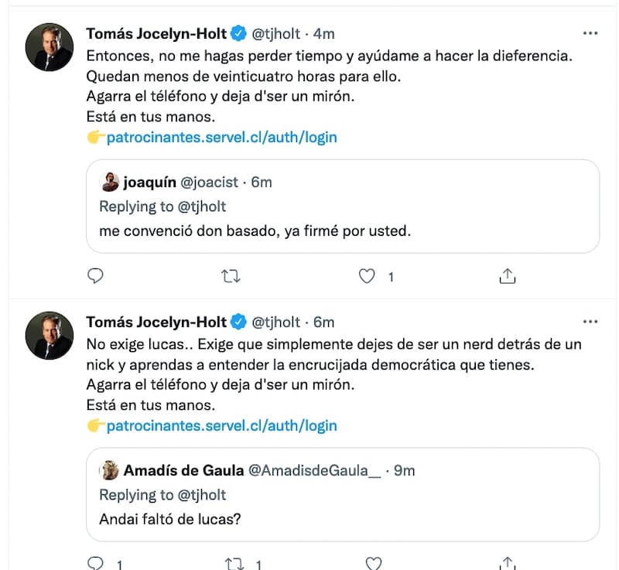This screenshot has height=570, width=619.
Task: Reply to the second tweet at bottom
Action: pos(96,564)
